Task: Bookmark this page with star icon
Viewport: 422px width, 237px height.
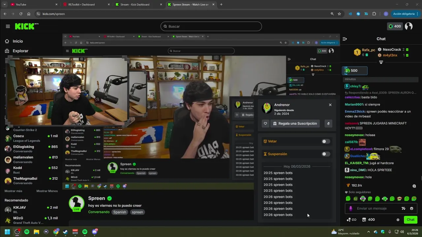Action: coord(339,14)
